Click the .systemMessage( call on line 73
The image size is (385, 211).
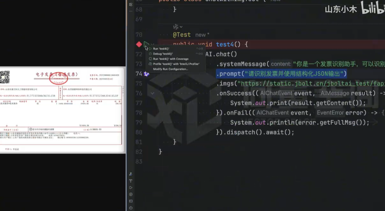point(243,64)
